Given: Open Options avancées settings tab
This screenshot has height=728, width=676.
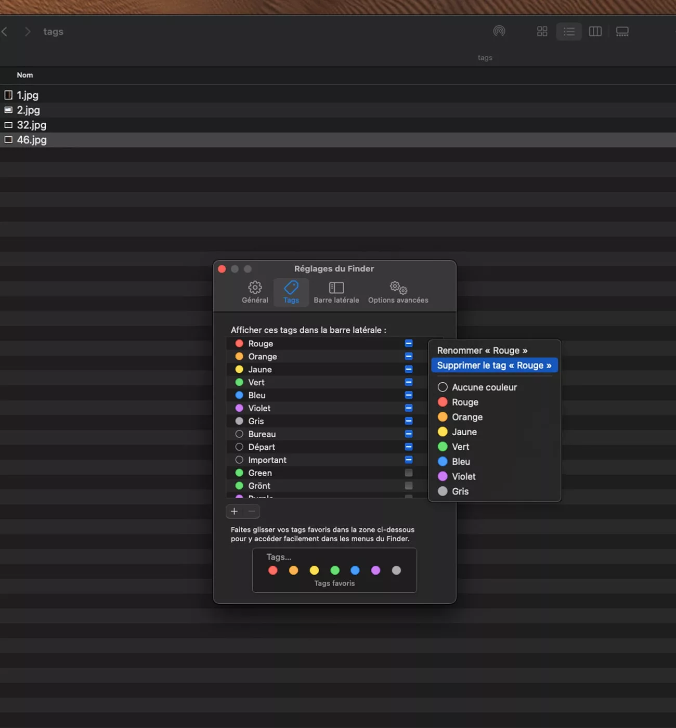Looking at the screenshot, I should [398, 292].
